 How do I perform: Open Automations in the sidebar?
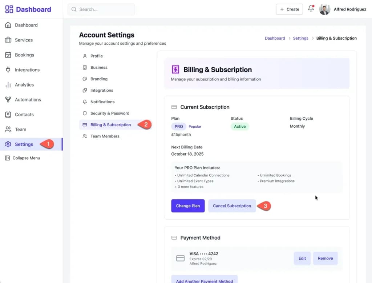click(28, 100)
